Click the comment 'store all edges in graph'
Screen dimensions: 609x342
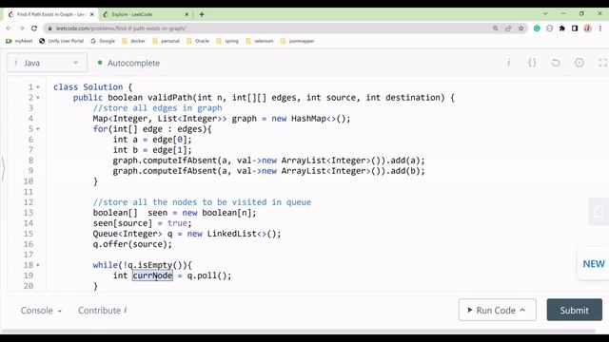click(157, 108)
